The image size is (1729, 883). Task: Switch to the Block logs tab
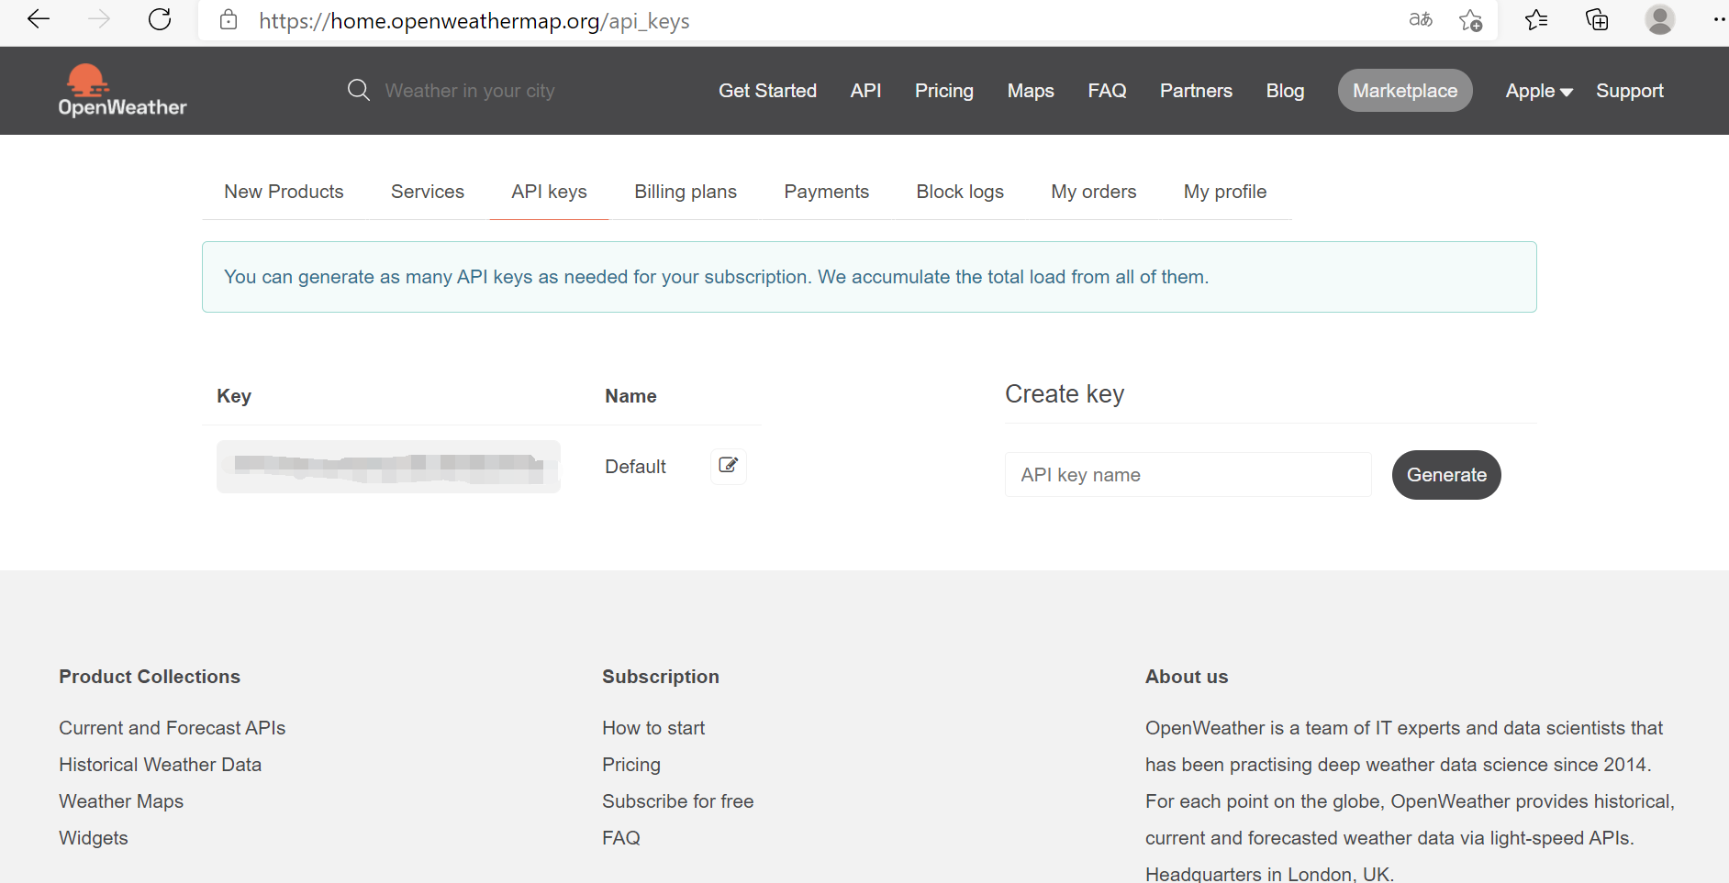click(960, 192)
